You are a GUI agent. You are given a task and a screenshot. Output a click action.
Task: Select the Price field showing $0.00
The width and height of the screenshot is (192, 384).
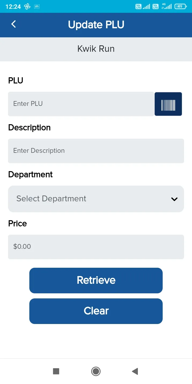pos(96,247)
